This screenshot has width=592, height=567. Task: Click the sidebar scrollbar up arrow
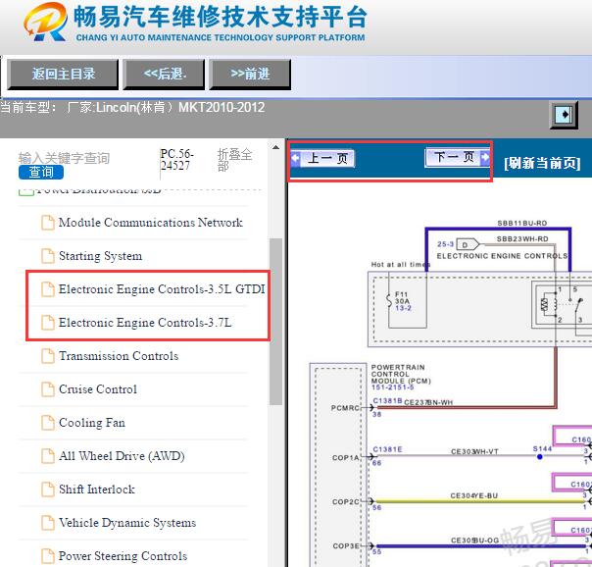pyautogui.click(x=276, y=147)
